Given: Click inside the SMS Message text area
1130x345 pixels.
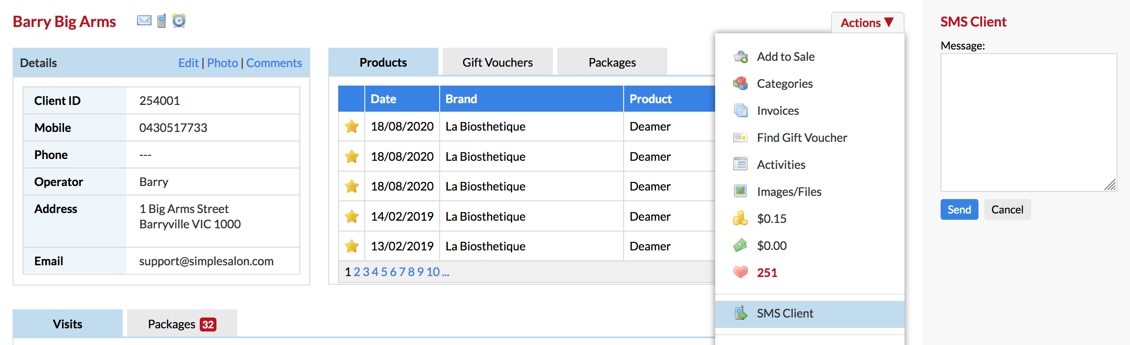Looking at the screenshot, I should tap(1029, 123).
